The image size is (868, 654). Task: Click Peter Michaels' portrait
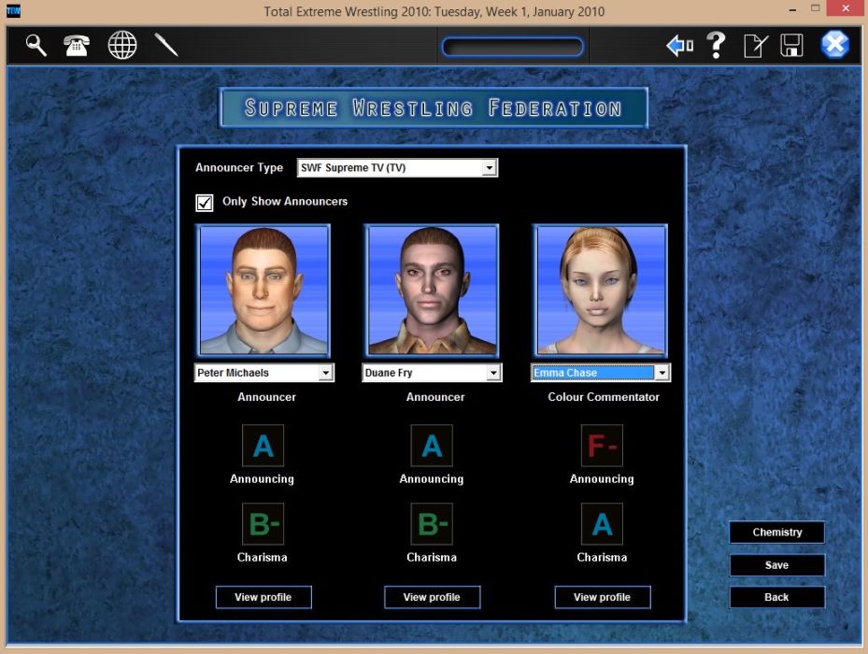263,291
